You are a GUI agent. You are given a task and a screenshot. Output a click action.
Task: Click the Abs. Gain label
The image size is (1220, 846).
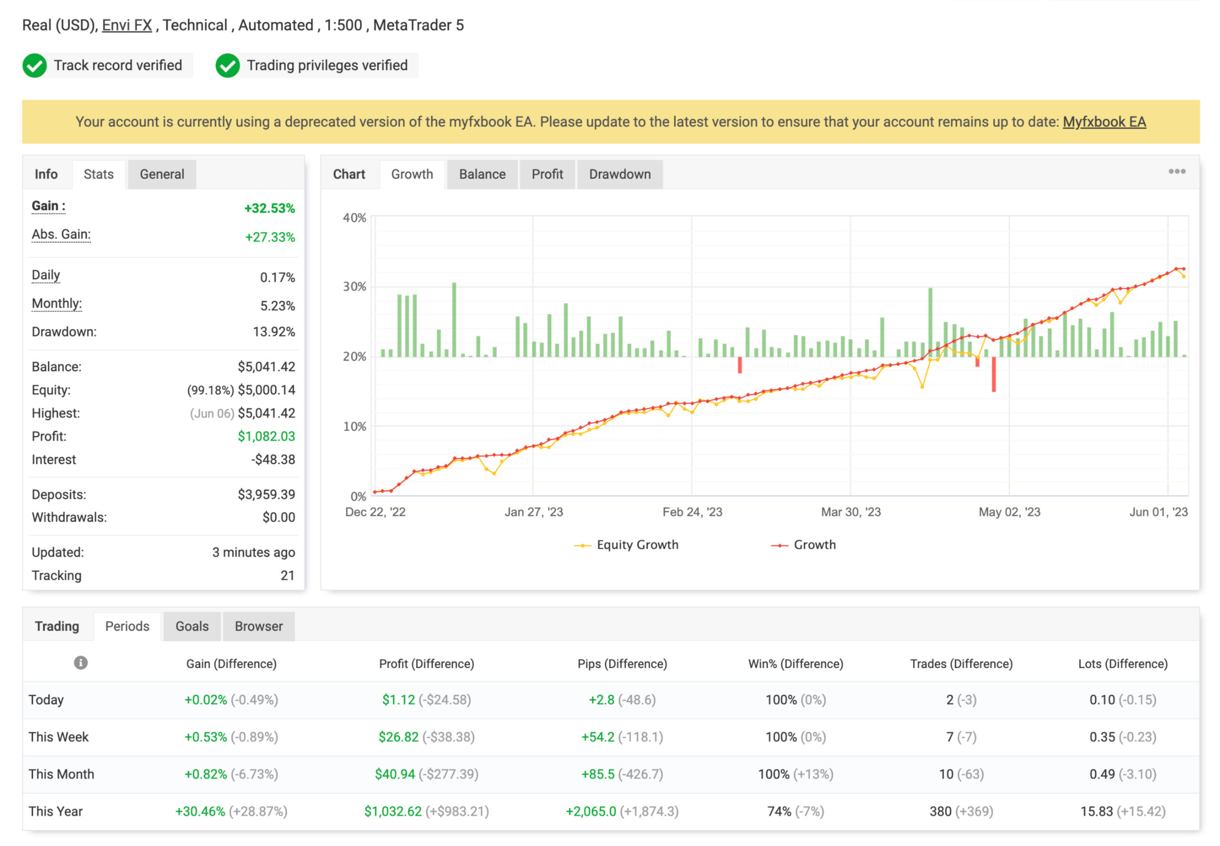click(61, 234)
